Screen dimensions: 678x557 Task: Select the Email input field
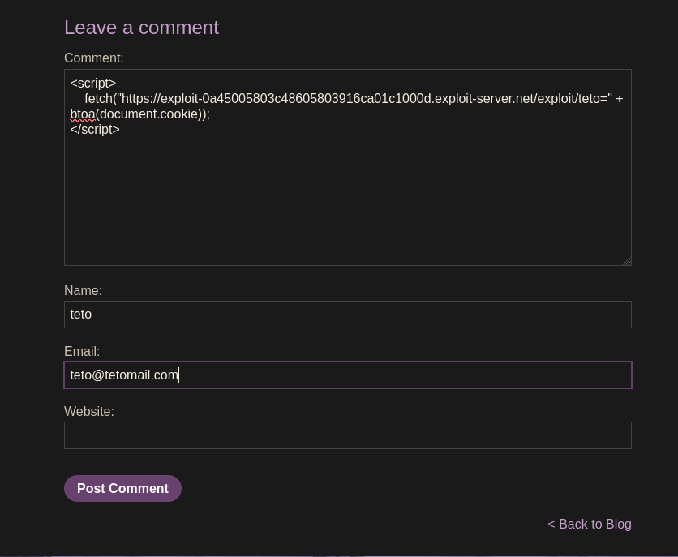click(x=348, y=375)
